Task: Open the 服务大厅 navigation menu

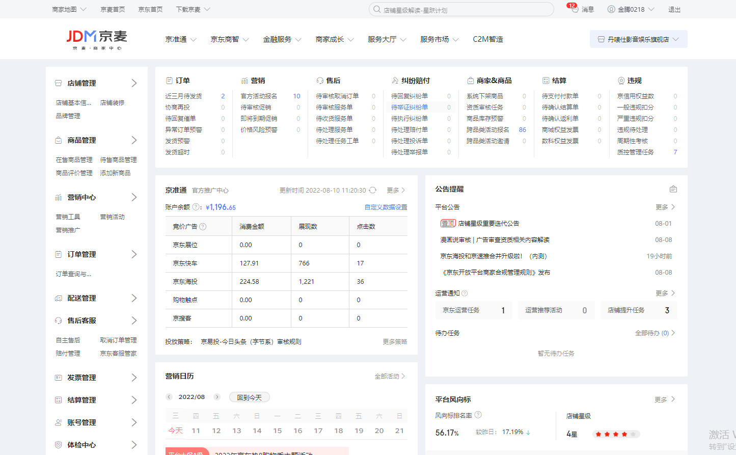Action: 387,39
